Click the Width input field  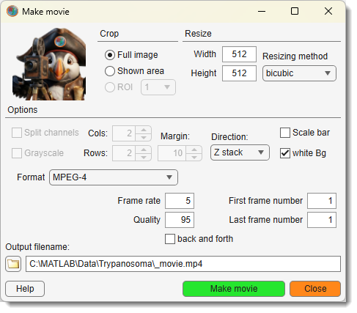239,54
